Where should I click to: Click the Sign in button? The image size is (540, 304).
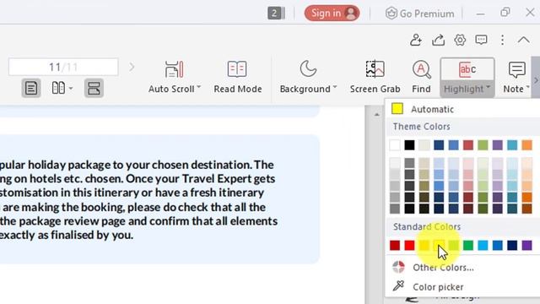332,14
